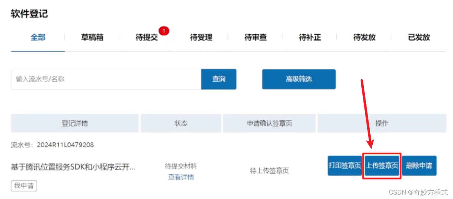Click the red notification badge on 待提交
The image size is (453, 199).
(x=164, y=31)
